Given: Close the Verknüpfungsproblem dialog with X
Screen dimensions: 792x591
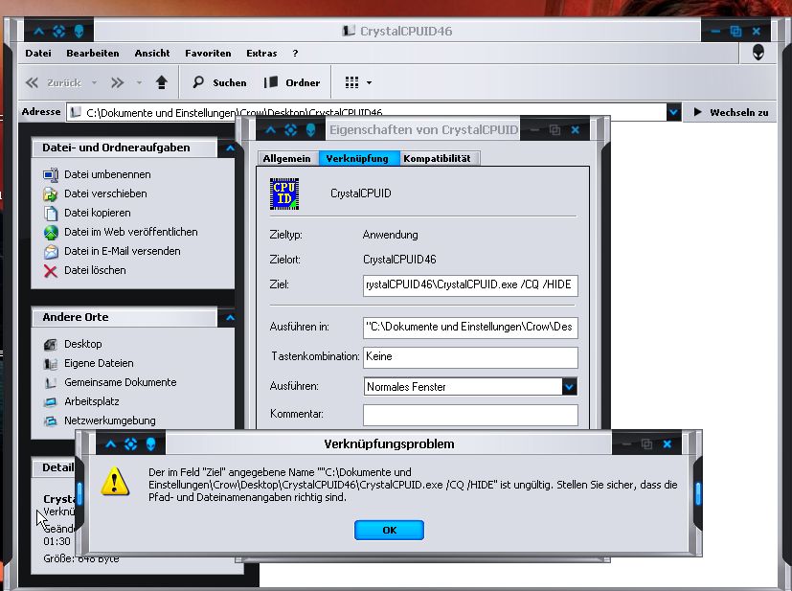Looking at the screenshot, I should pos(668,444).
